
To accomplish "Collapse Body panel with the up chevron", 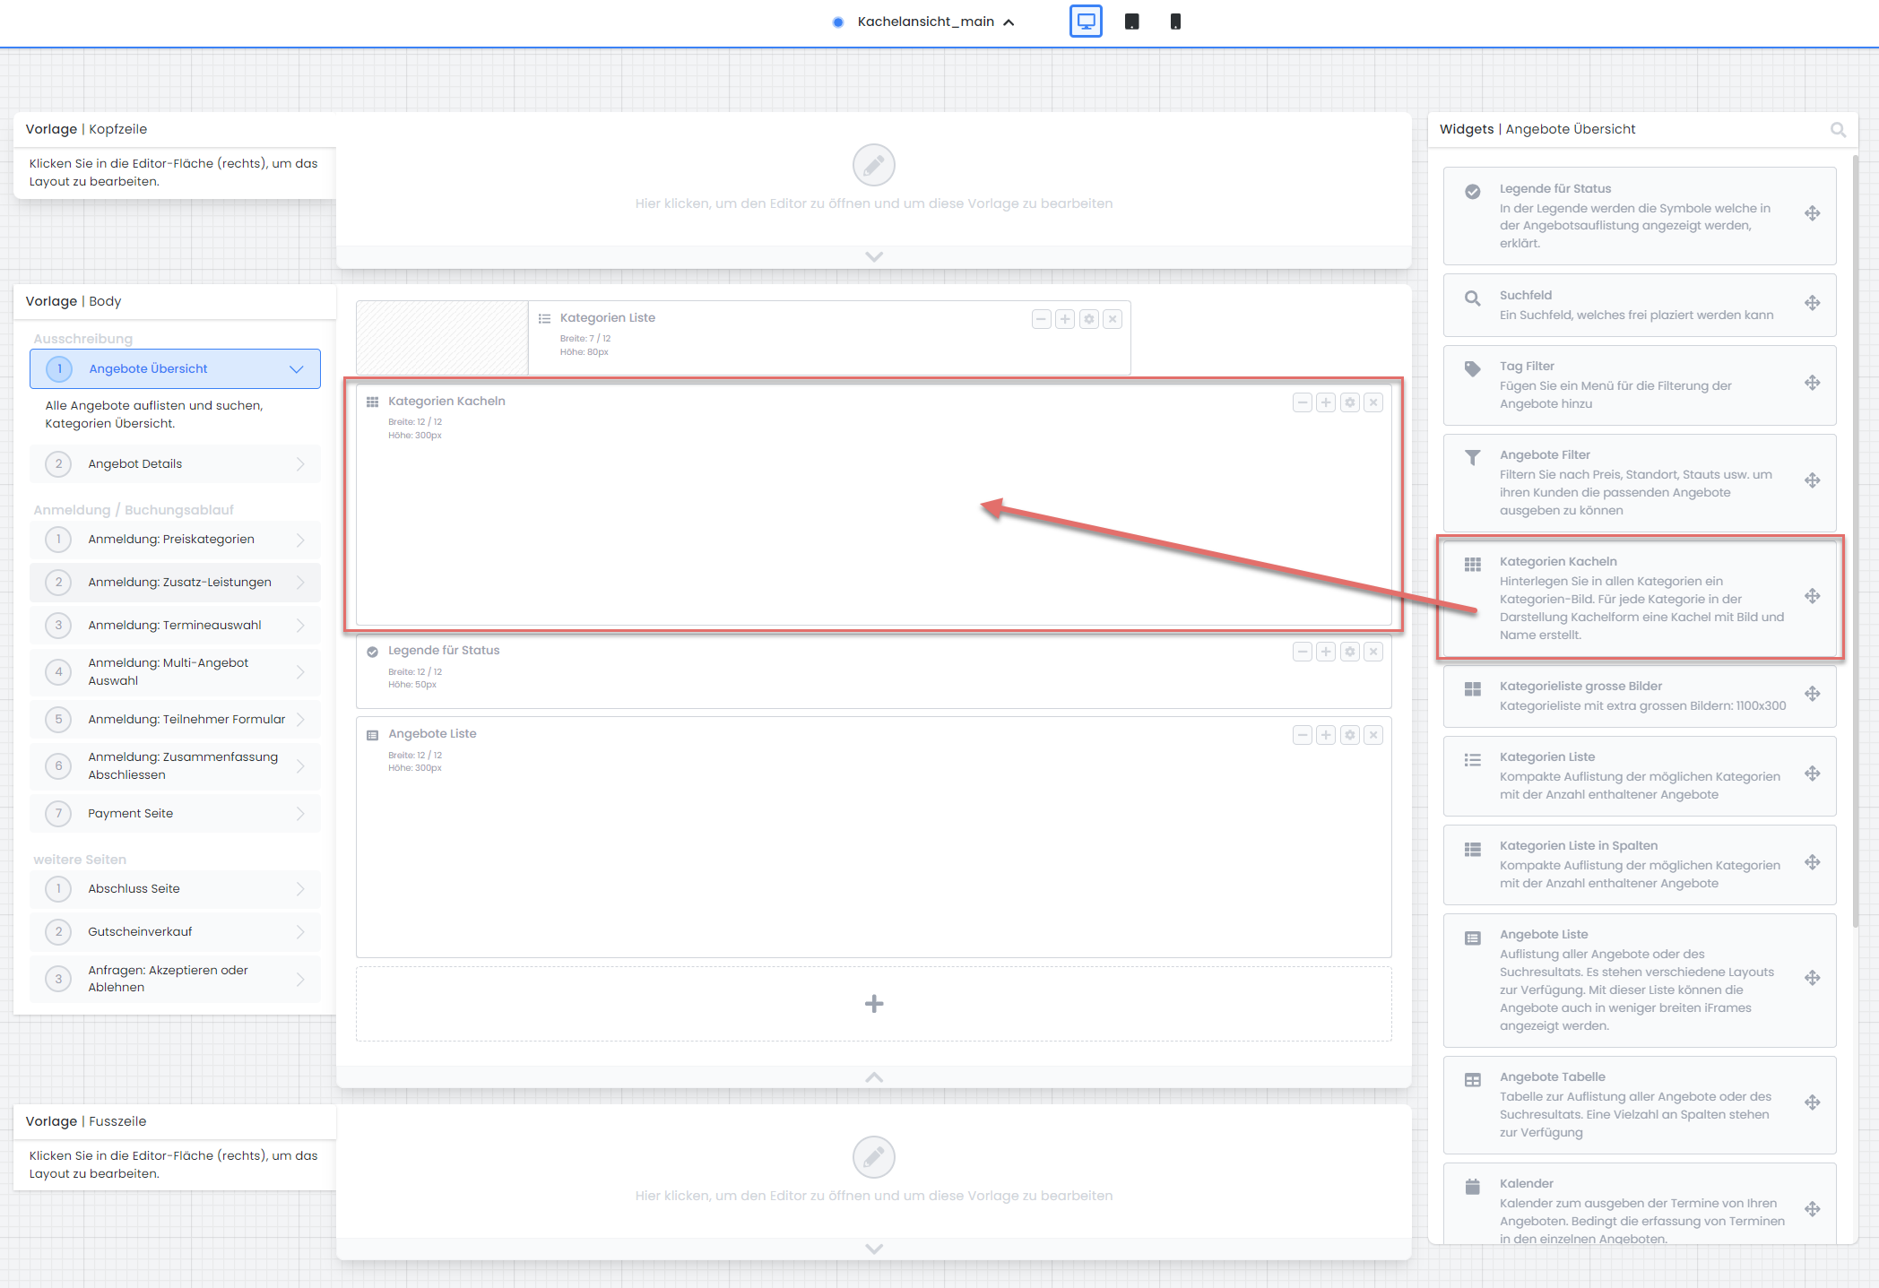I will [873, 1077].
